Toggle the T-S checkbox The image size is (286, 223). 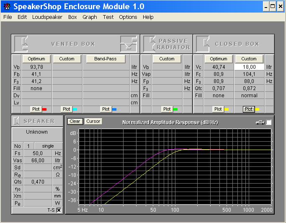59,210
